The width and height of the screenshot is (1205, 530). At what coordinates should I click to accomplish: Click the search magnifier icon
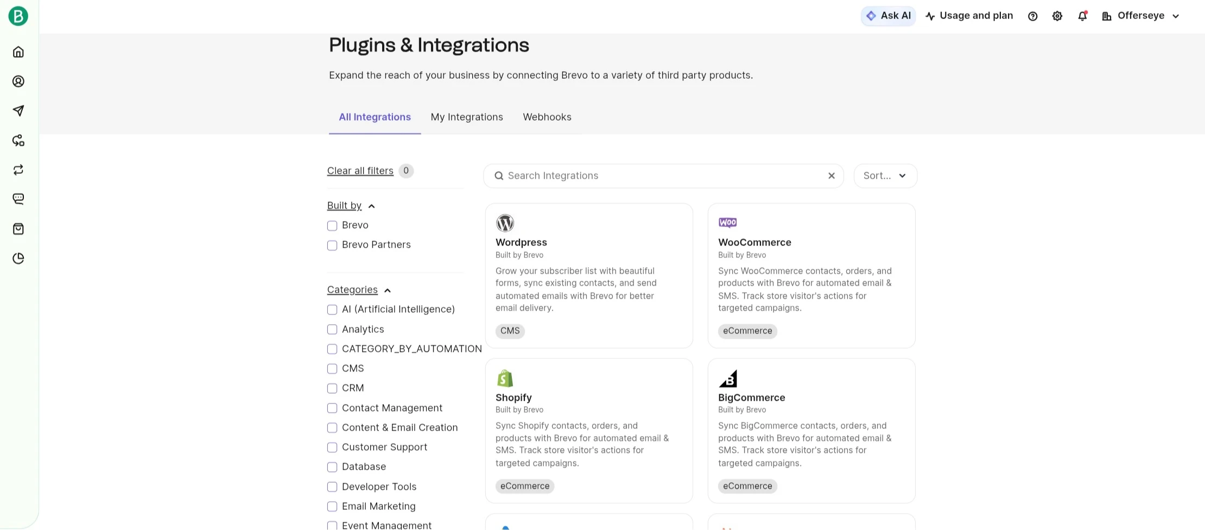[x=499, y=176]
